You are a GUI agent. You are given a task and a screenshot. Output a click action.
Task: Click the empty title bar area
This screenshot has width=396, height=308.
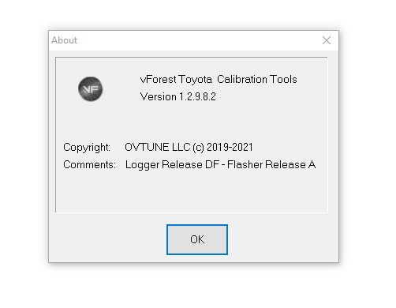click(197, 40)
